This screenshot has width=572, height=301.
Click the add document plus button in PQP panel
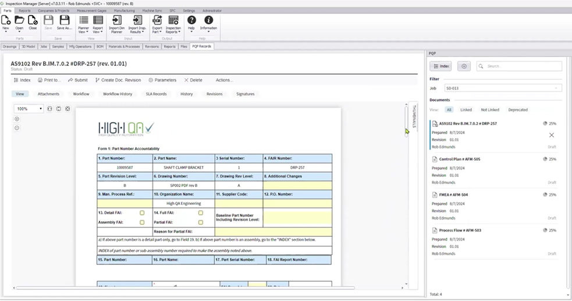pos(464,66)
